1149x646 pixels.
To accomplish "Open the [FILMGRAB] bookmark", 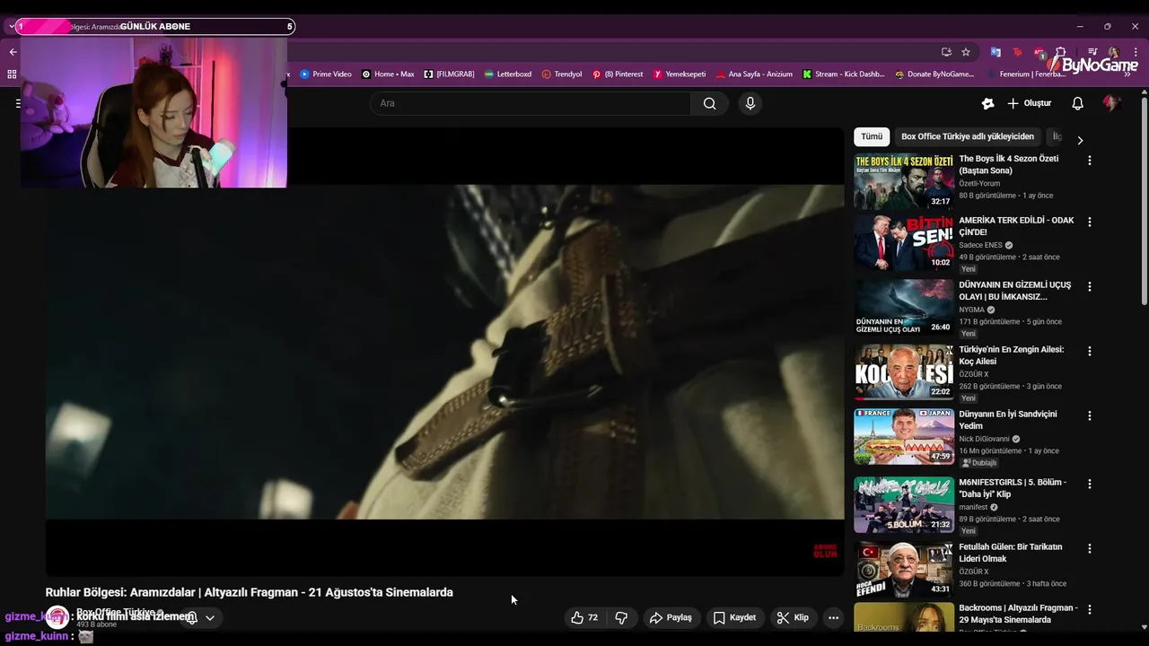I will pos(449,74).
